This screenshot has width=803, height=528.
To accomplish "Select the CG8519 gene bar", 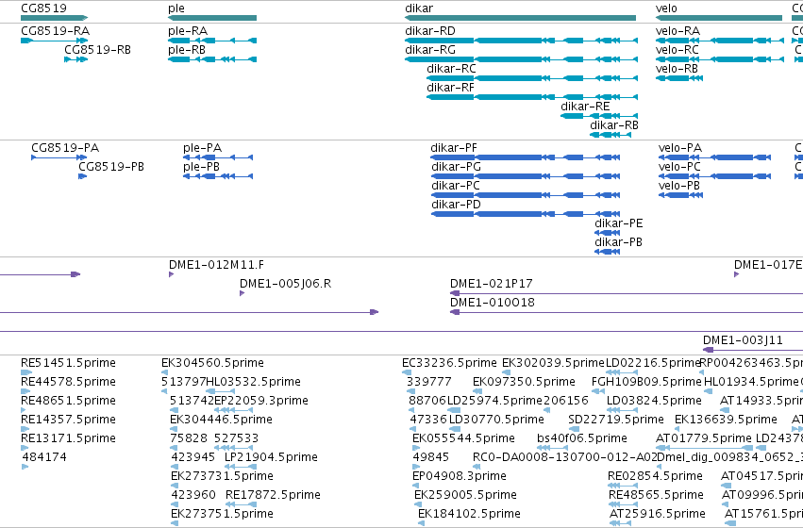I will (55, 18).
